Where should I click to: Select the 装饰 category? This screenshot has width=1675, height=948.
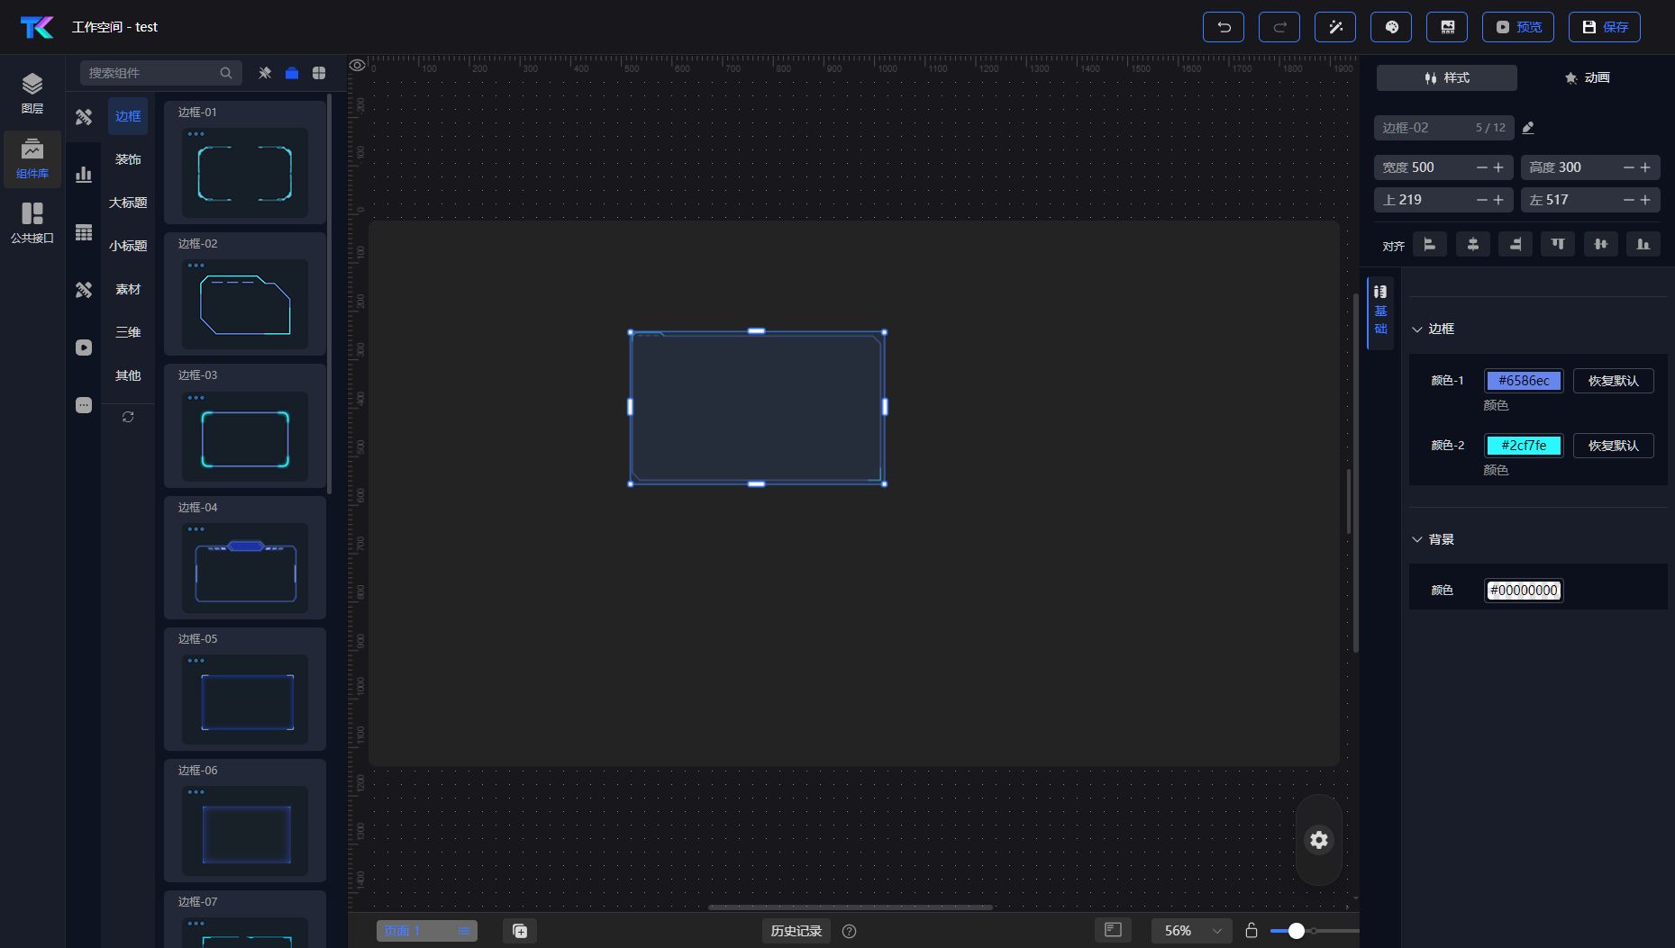[x=128, y=159]
